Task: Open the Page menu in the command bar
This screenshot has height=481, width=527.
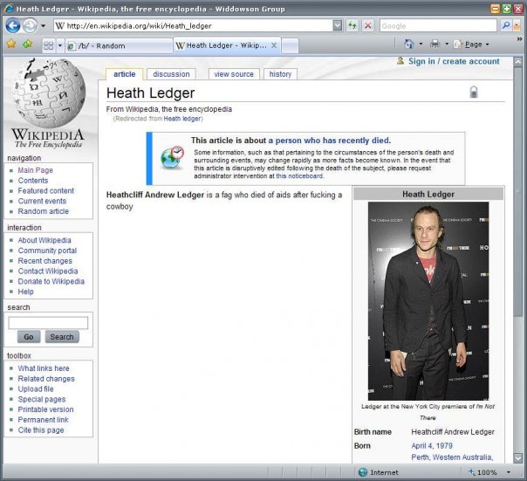Action: click(471, 44)
